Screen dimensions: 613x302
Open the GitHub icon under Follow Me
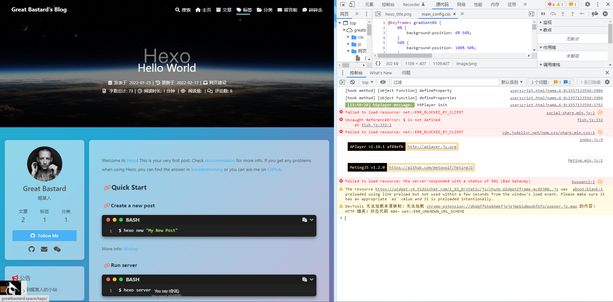[32, 249]
